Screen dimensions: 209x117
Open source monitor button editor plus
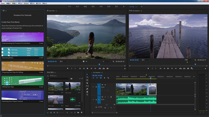pos(125,69)
